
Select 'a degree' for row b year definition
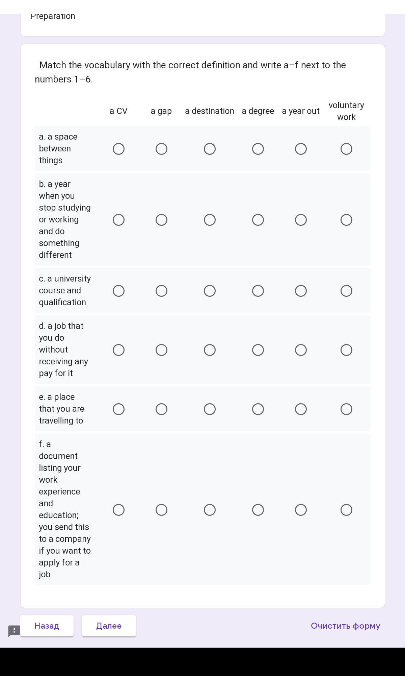(258, 220)
